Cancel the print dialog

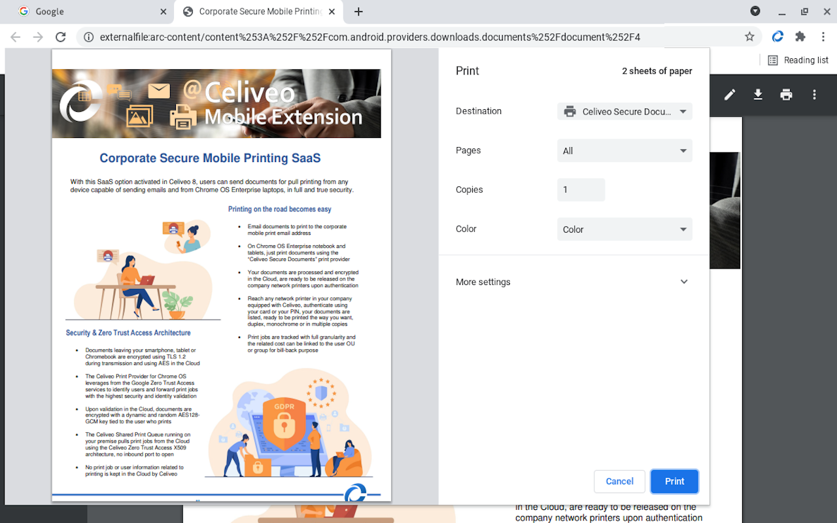point(619,481)
